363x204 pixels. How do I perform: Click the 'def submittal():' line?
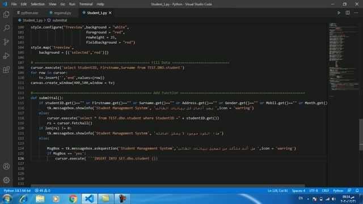click(x=47, y=98)
